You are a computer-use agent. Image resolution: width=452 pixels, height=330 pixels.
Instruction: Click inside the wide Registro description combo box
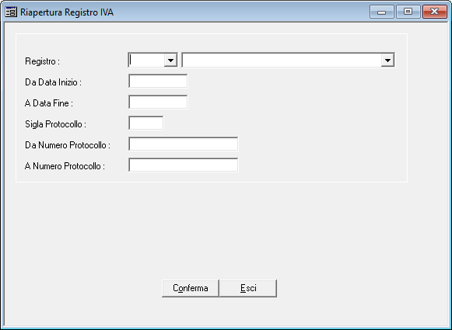pyautogui.click(x=282, y=60)
